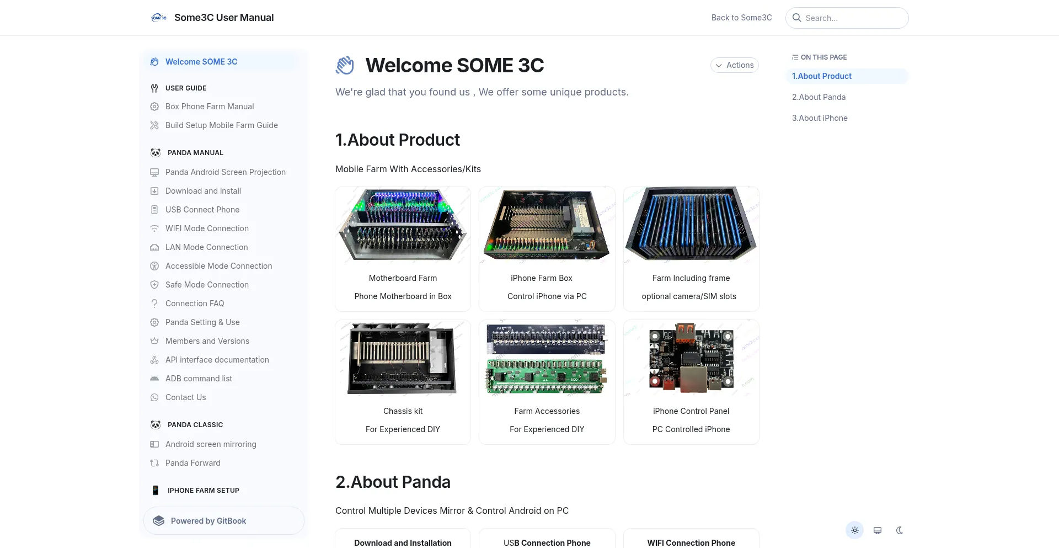Click the question mark icon beside Connection FAQ

pyautogui.click(x=154, y=304)
